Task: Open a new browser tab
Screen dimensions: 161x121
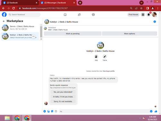Action: 80,3
